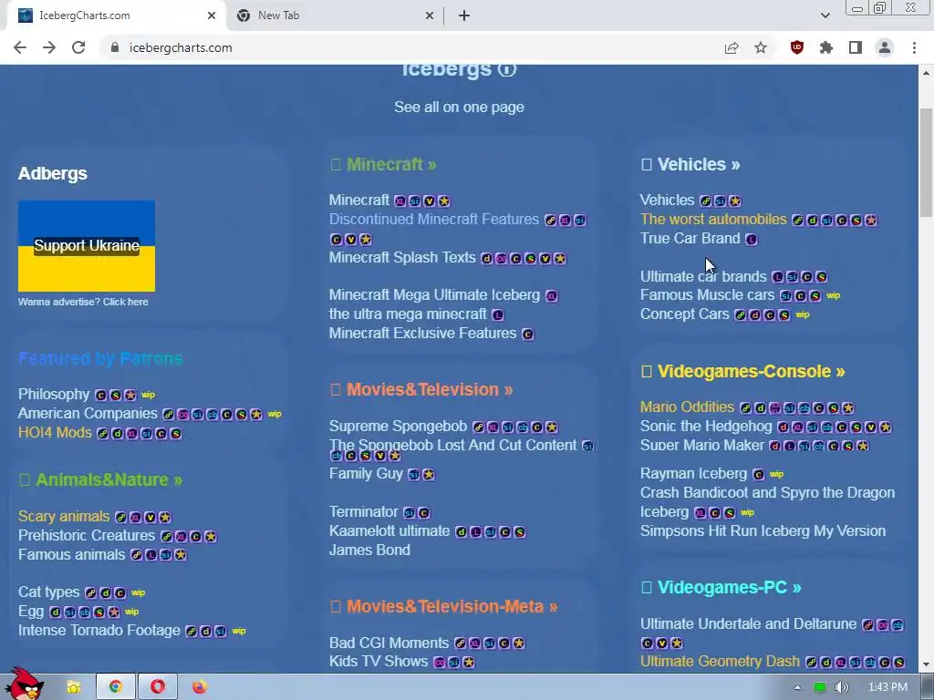934x700 pixels.
Task: Focus the address bar showing icebergcharts.com
Action: (411, 47)
